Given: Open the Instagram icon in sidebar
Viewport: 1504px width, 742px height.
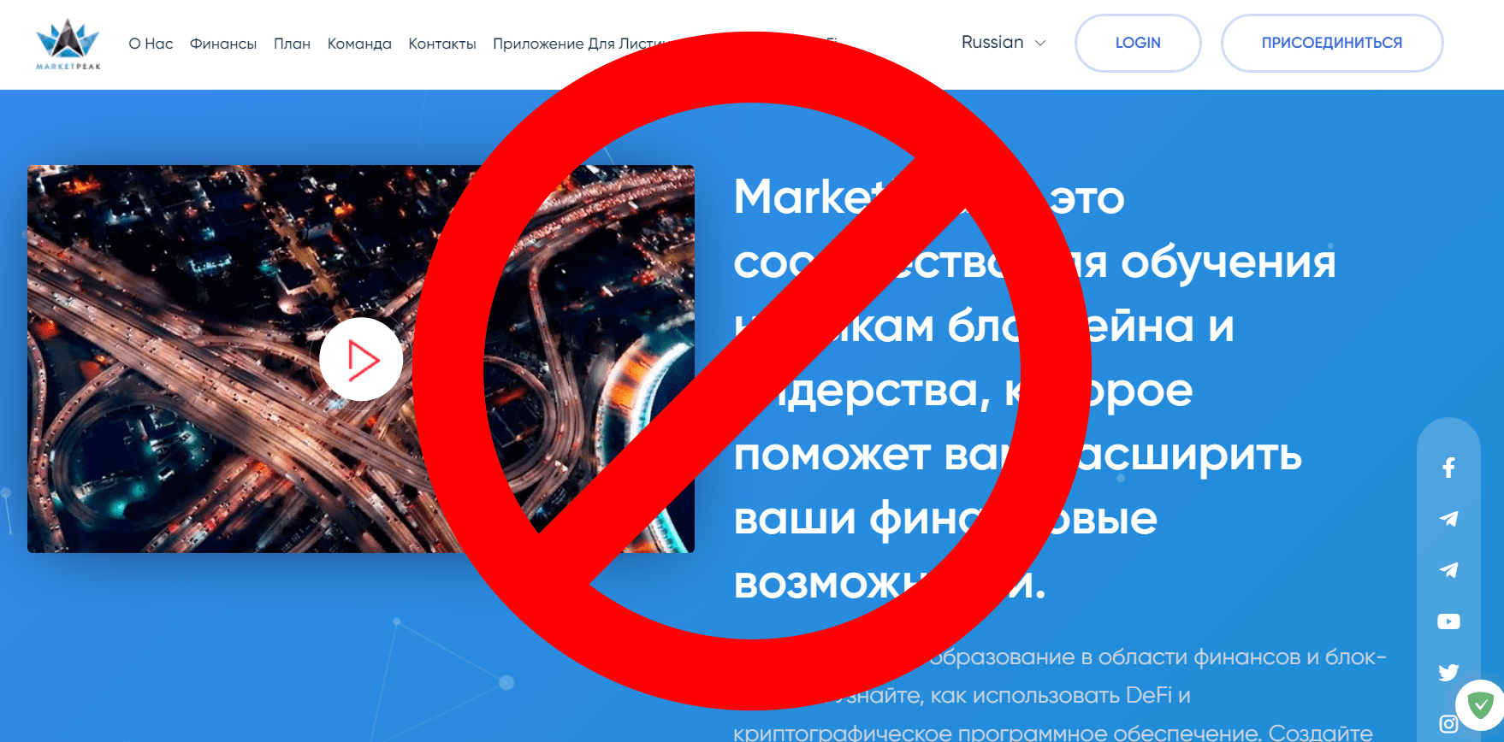Looking at the screenshot, I should point(1448,724).
